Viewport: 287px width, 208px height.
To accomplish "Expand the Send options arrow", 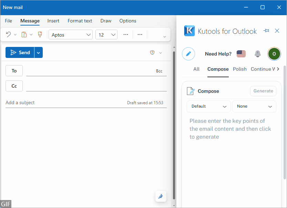I will [x=38, y=52].
